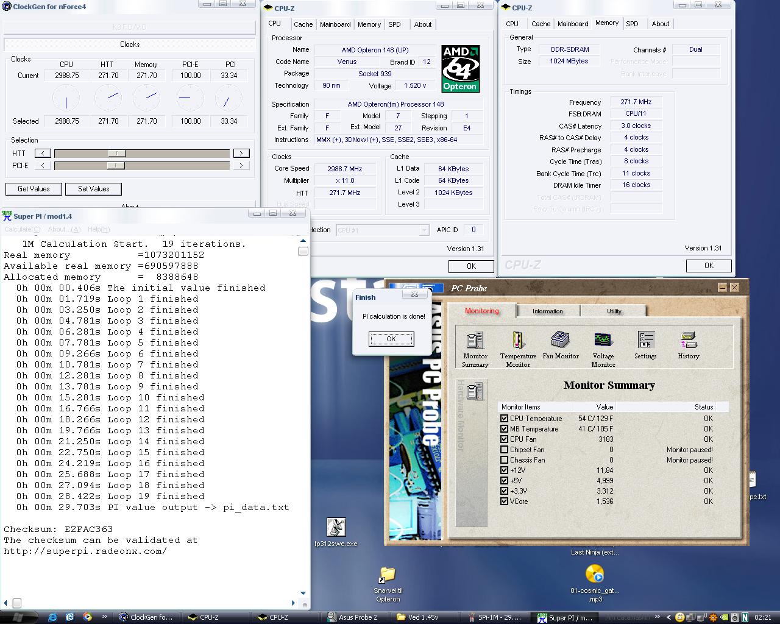Open the Temperature Monitor icon

[518, 349]
